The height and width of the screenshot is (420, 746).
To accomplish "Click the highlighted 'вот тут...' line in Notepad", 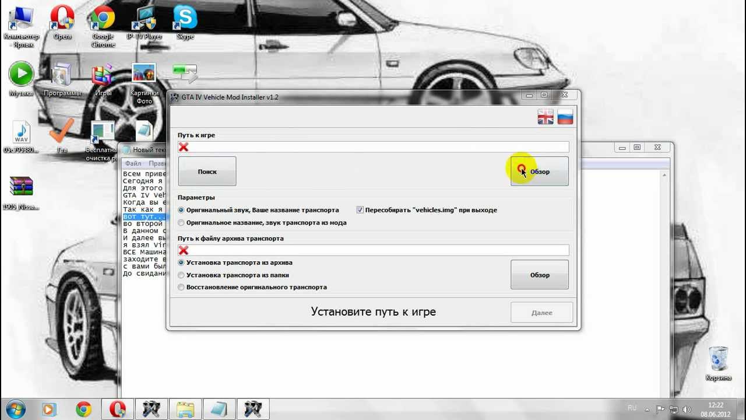I will click(144, 216).
